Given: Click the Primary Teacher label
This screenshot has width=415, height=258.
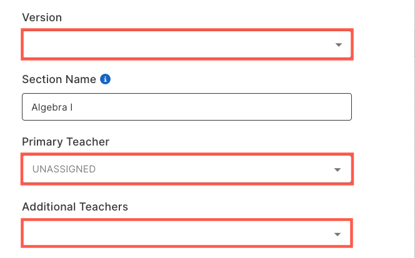Looking at the screenshot, I should (x=66, y=142).
